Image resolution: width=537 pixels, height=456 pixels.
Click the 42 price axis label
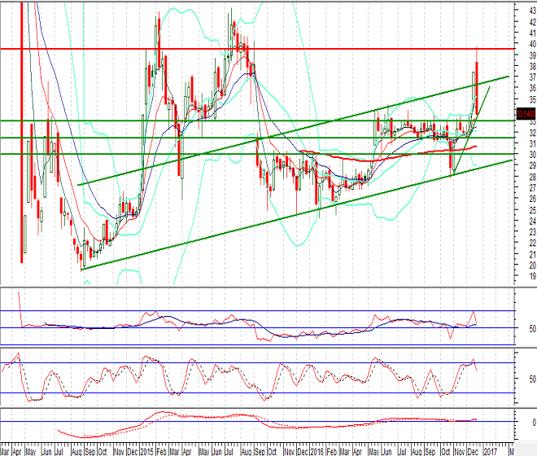[533, 22]
